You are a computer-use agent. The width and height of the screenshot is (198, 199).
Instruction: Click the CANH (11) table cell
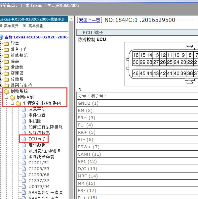point(138,154)
